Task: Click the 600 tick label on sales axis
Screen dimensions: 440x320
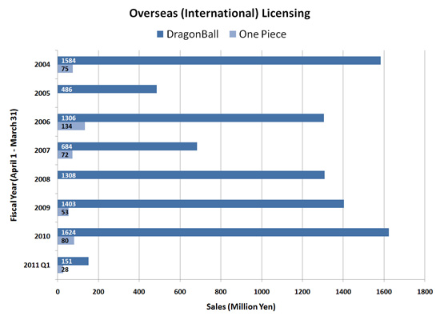Action: 180,292
